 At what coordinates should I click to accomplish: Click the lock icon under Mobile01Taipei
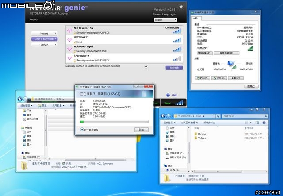point(75,51)
